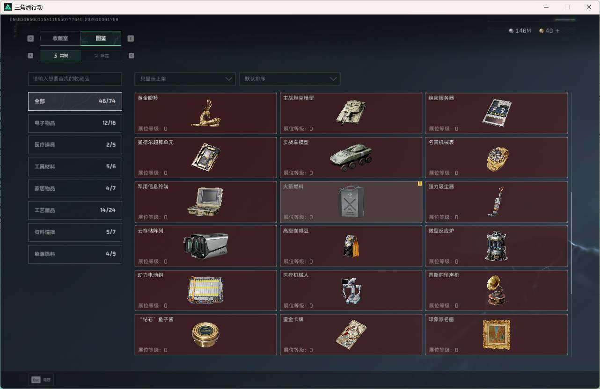Open the 绝密服务器 server item
The image size is (600, 389).
[497, 113]
